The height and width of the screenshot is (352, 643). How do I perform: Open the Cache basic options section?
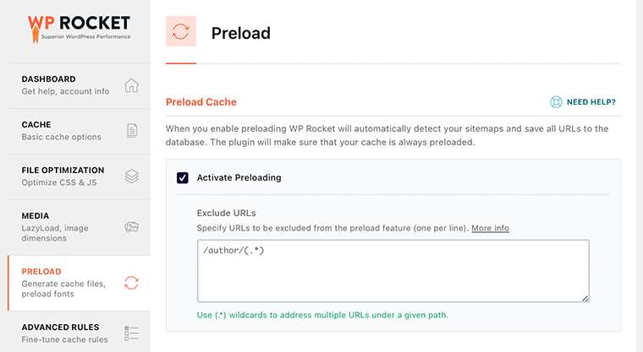click(x=80, y=132)
